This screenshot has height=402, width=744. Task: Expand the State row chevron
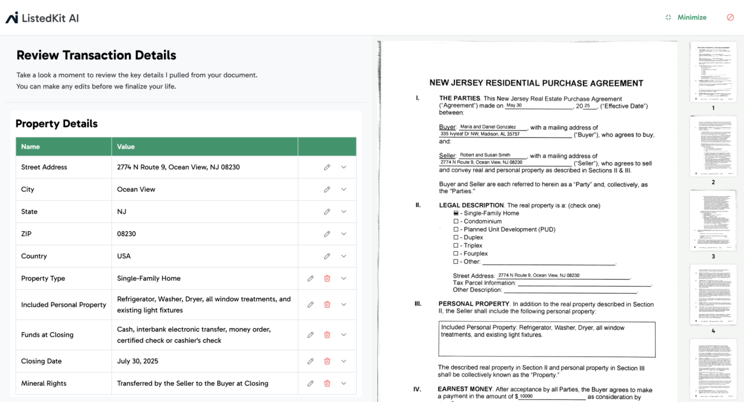pos(344,212)
